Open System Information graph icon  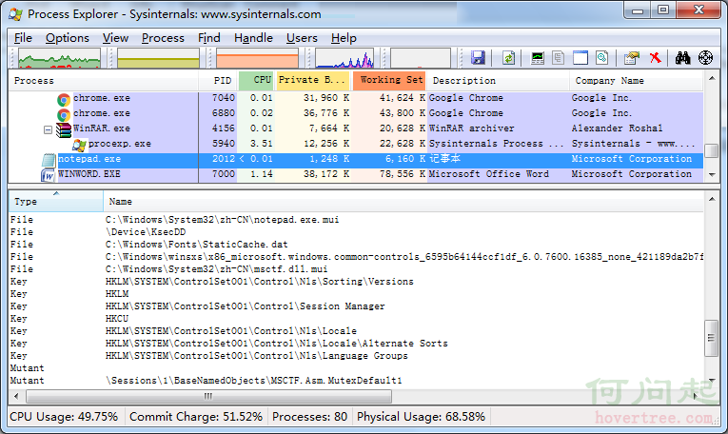(537, 58)
